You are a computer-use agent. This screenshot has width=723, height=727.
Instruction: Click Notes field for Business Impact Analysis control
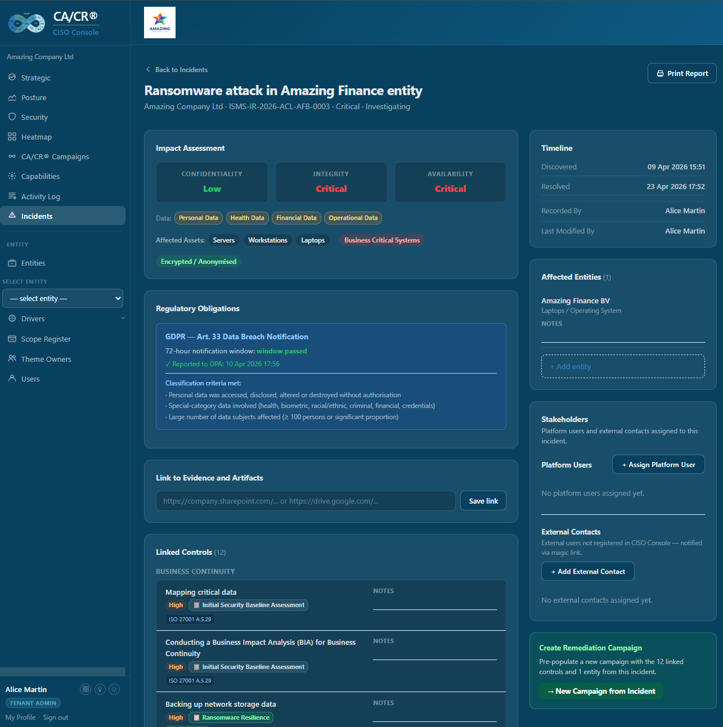coord(435,653)
